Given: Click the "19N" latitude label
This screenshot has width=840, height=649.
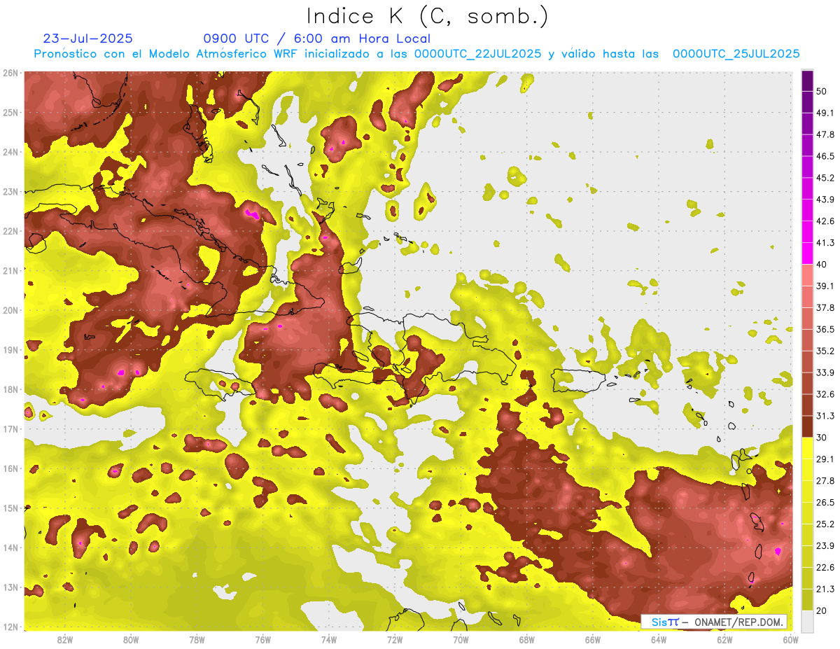Looking at the screenshot, I should click(x=10, y=349).
